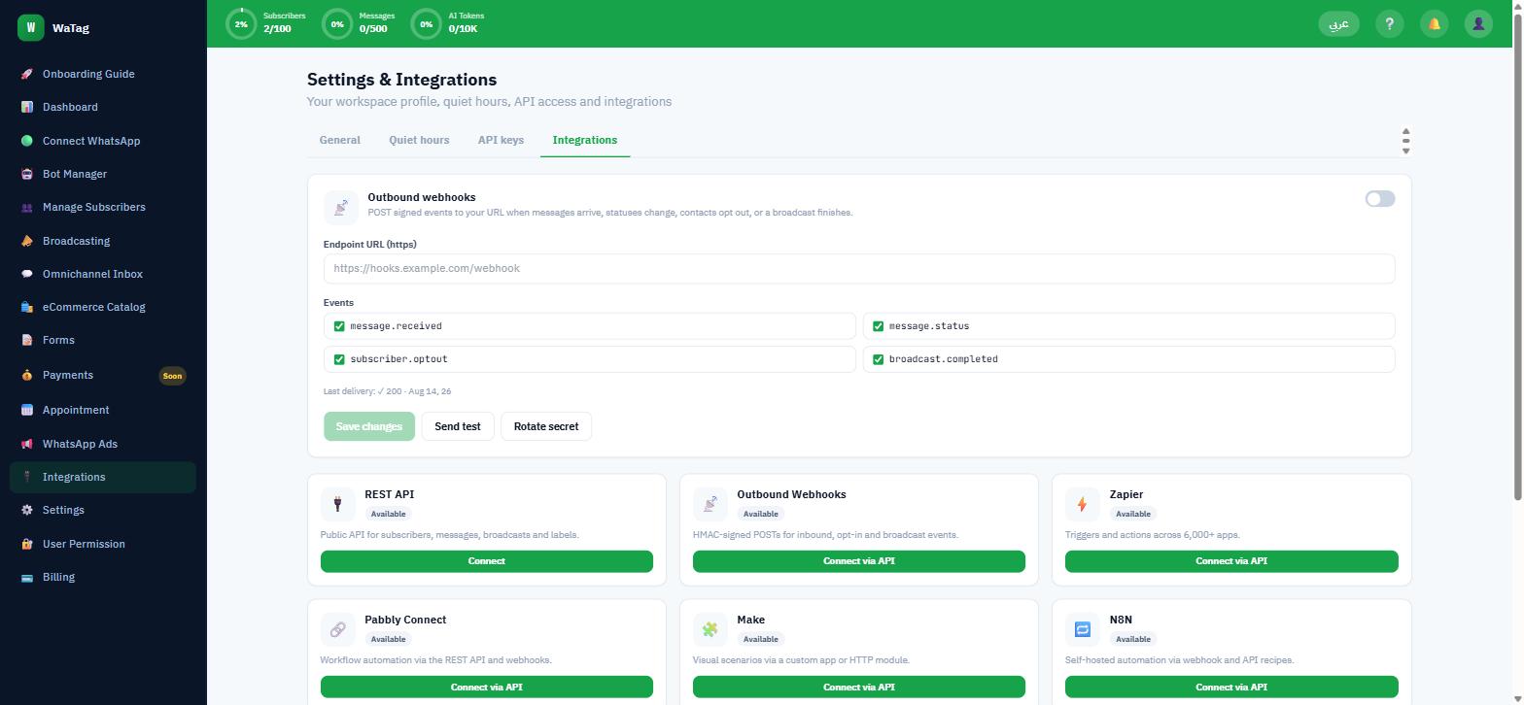
Task: Click the tabs scroll up arrow
Action: [x=1405, y=131]
